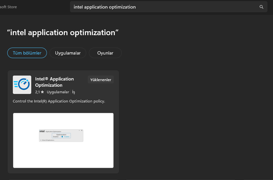Click the Yüklenenler button
Screen dimensions: 273x180
101,79
